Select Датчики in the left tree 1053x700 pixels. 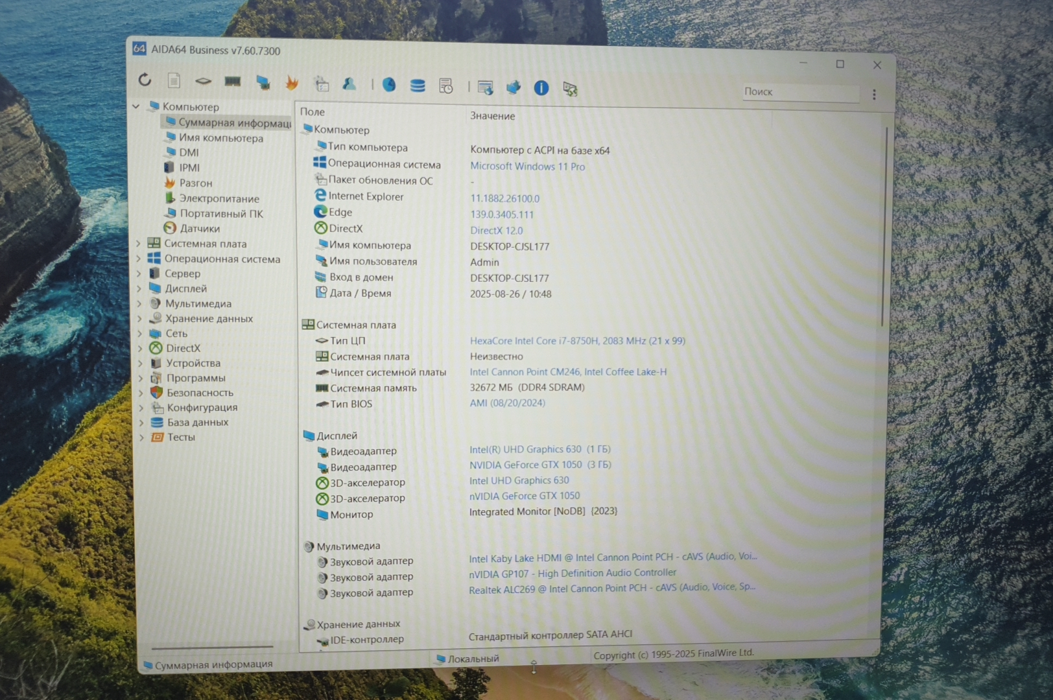click(x=192, y=228)
